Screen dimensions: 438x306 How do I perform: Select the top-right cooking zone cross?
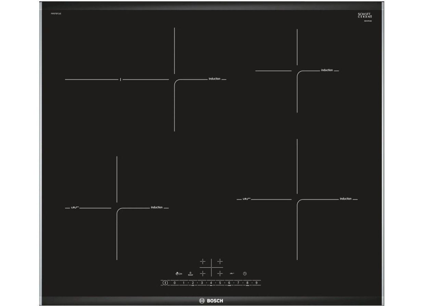coord(220,262)
